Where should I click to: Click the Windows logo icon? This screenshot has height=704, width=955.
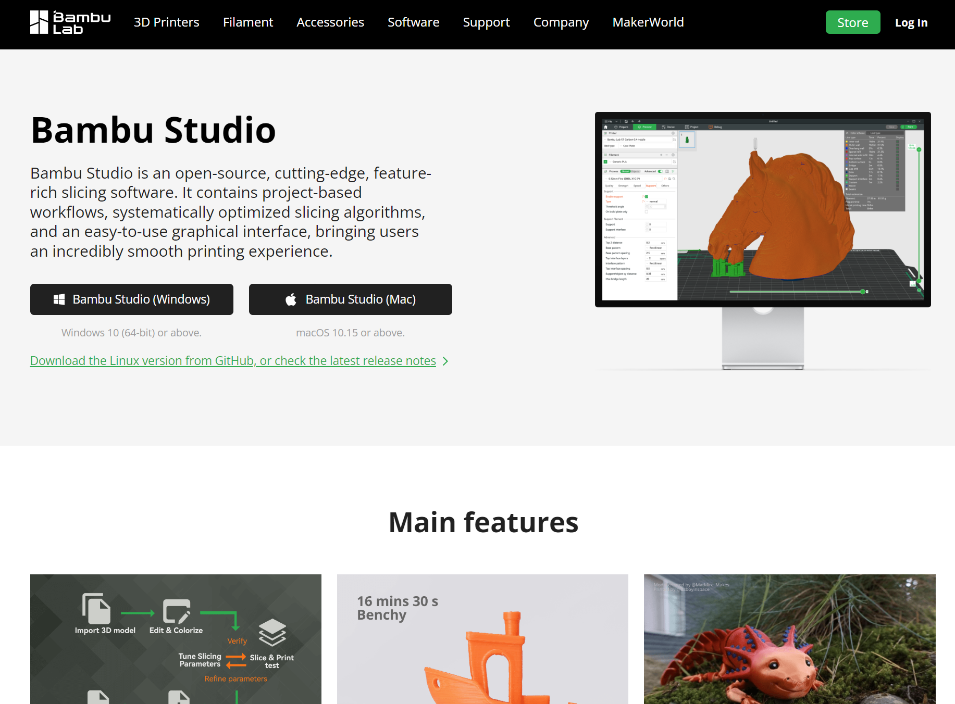coord(59,299)
